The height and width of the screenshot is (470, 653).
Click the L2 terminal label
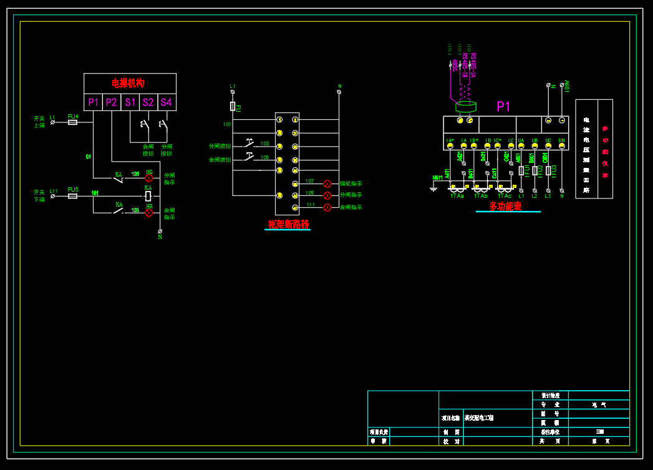(534, 196)
